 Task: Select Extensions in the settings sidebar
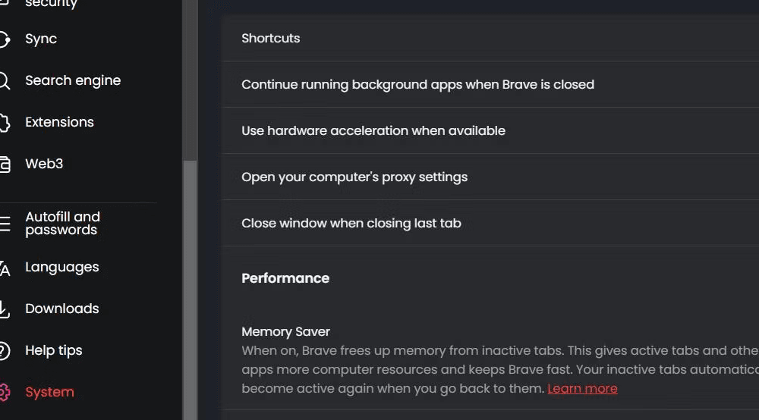click(x=59, y=122)
